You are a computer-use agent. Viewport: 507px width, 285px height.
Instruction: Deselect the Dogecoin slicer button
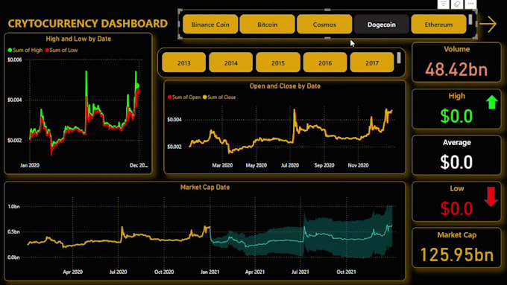click(x=382, y=25)
